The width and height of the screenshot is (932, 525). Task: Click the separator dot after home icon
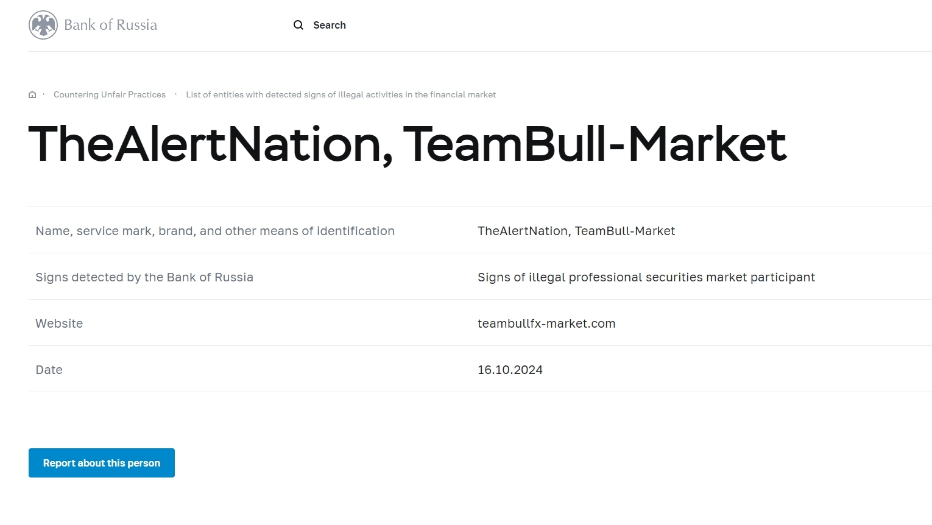[44, 94]
